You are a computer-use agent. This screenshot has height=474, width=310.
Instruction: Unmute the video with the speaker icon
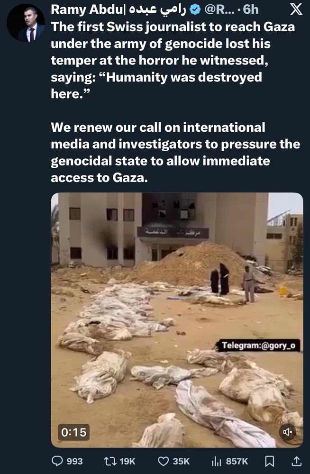287,432
